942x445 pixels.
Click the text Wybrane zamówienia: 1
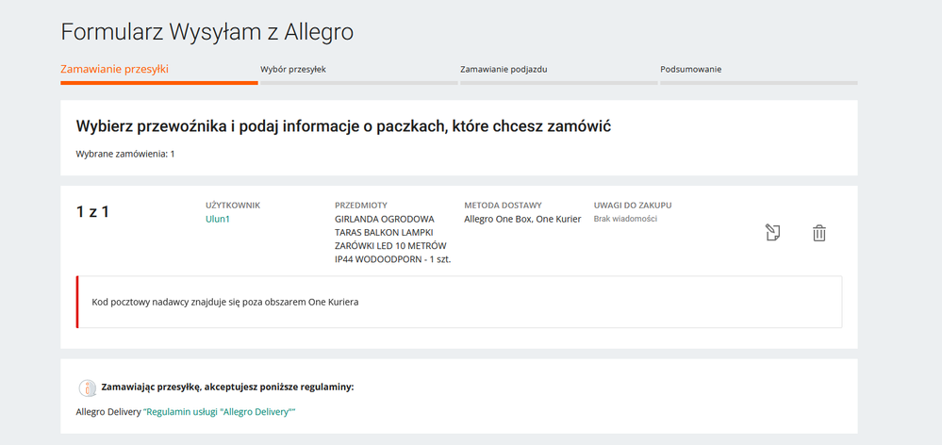click(x=125, y=154)
